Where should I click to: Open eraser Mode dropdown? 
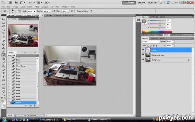coord(32,11)
